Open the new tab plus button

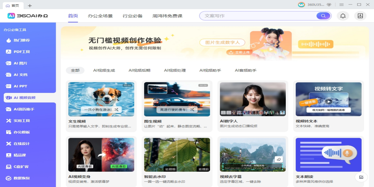pyautogui.click(x=30, y=6)
